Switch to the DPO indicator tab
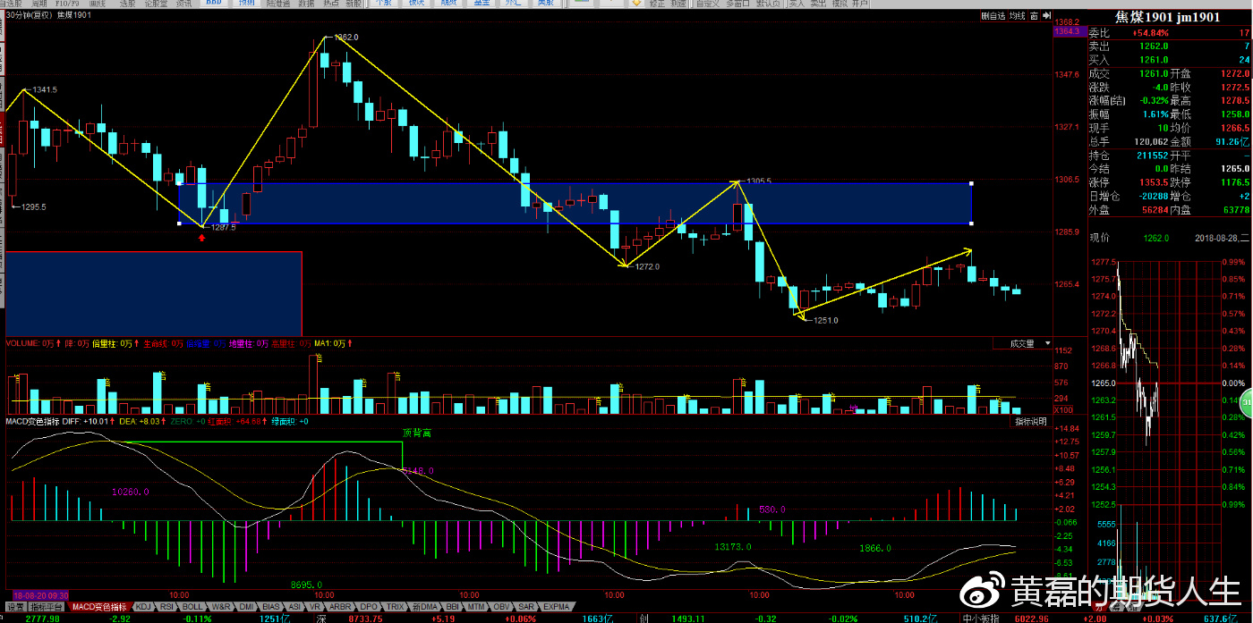This screenshot has width=1253, height=623. (x=369, y=607)
